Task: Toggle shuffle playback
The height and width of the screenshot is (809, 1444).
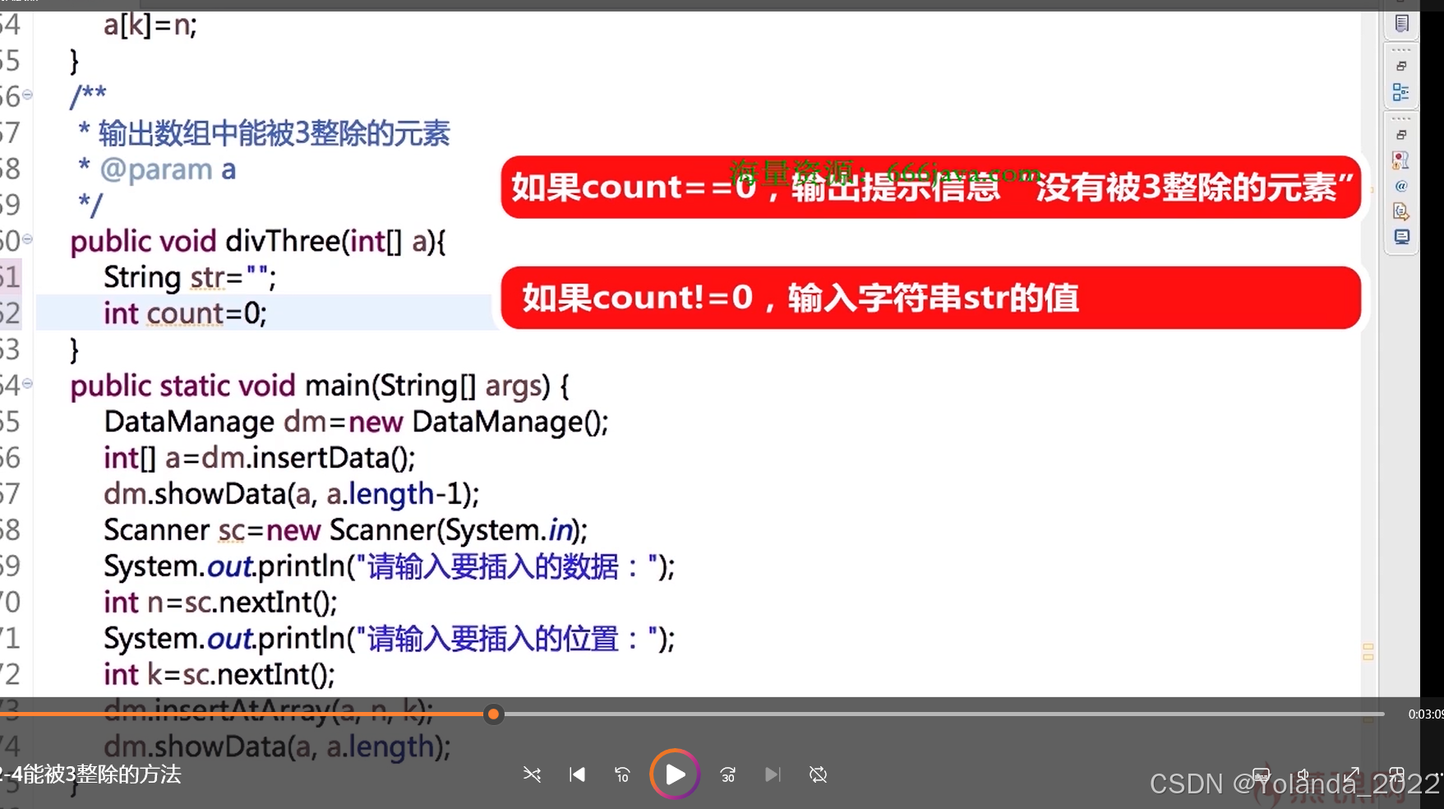Action: [x=532, y=774]
